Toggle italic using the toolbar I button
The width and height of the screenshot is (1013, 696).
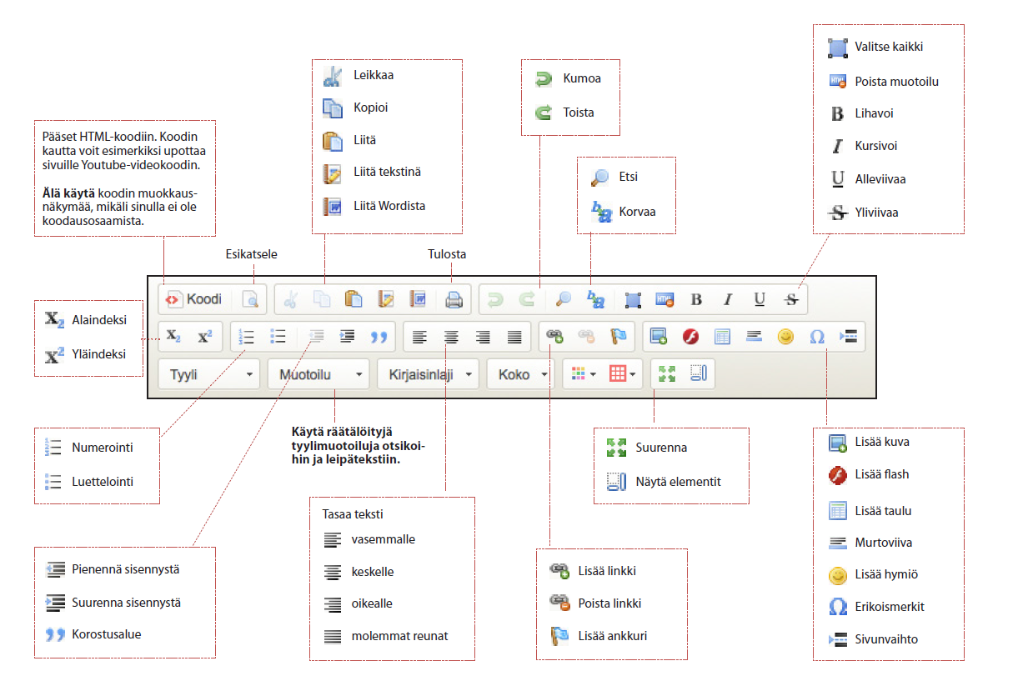[728, 299]
